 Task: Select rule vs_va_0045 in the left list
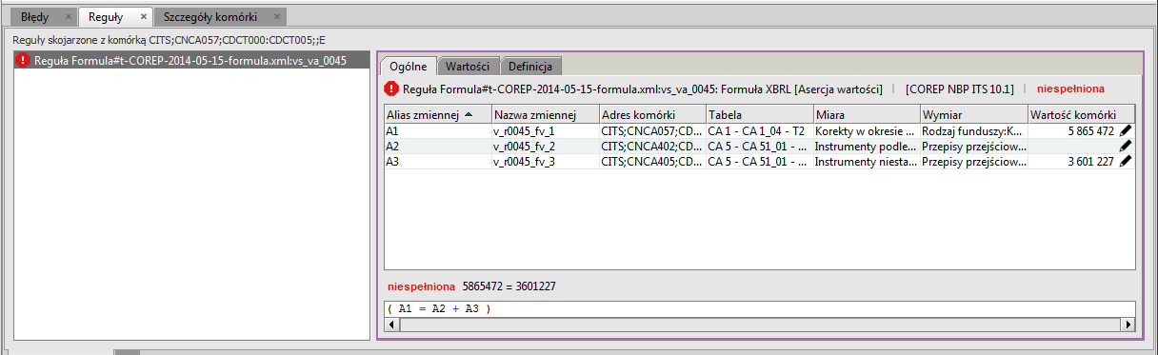click(x=192, y=60)
